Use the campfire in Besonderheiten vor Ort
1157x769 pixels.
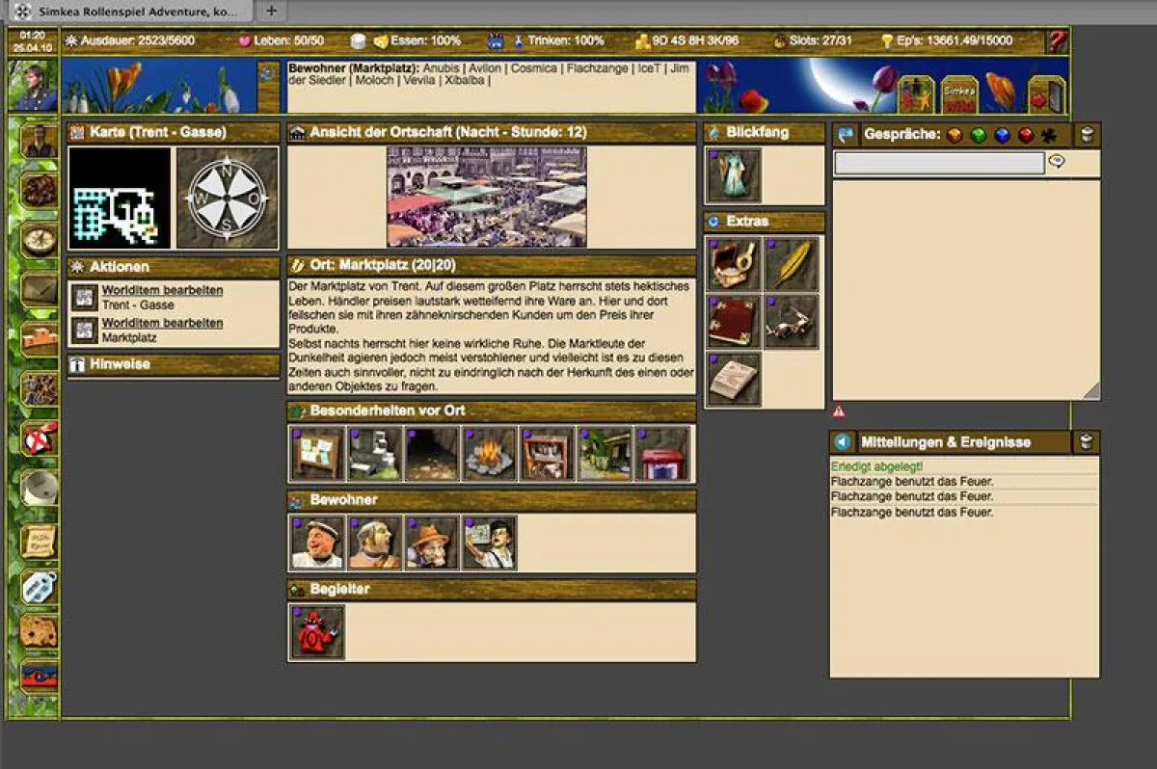click(x=489, y=453)
